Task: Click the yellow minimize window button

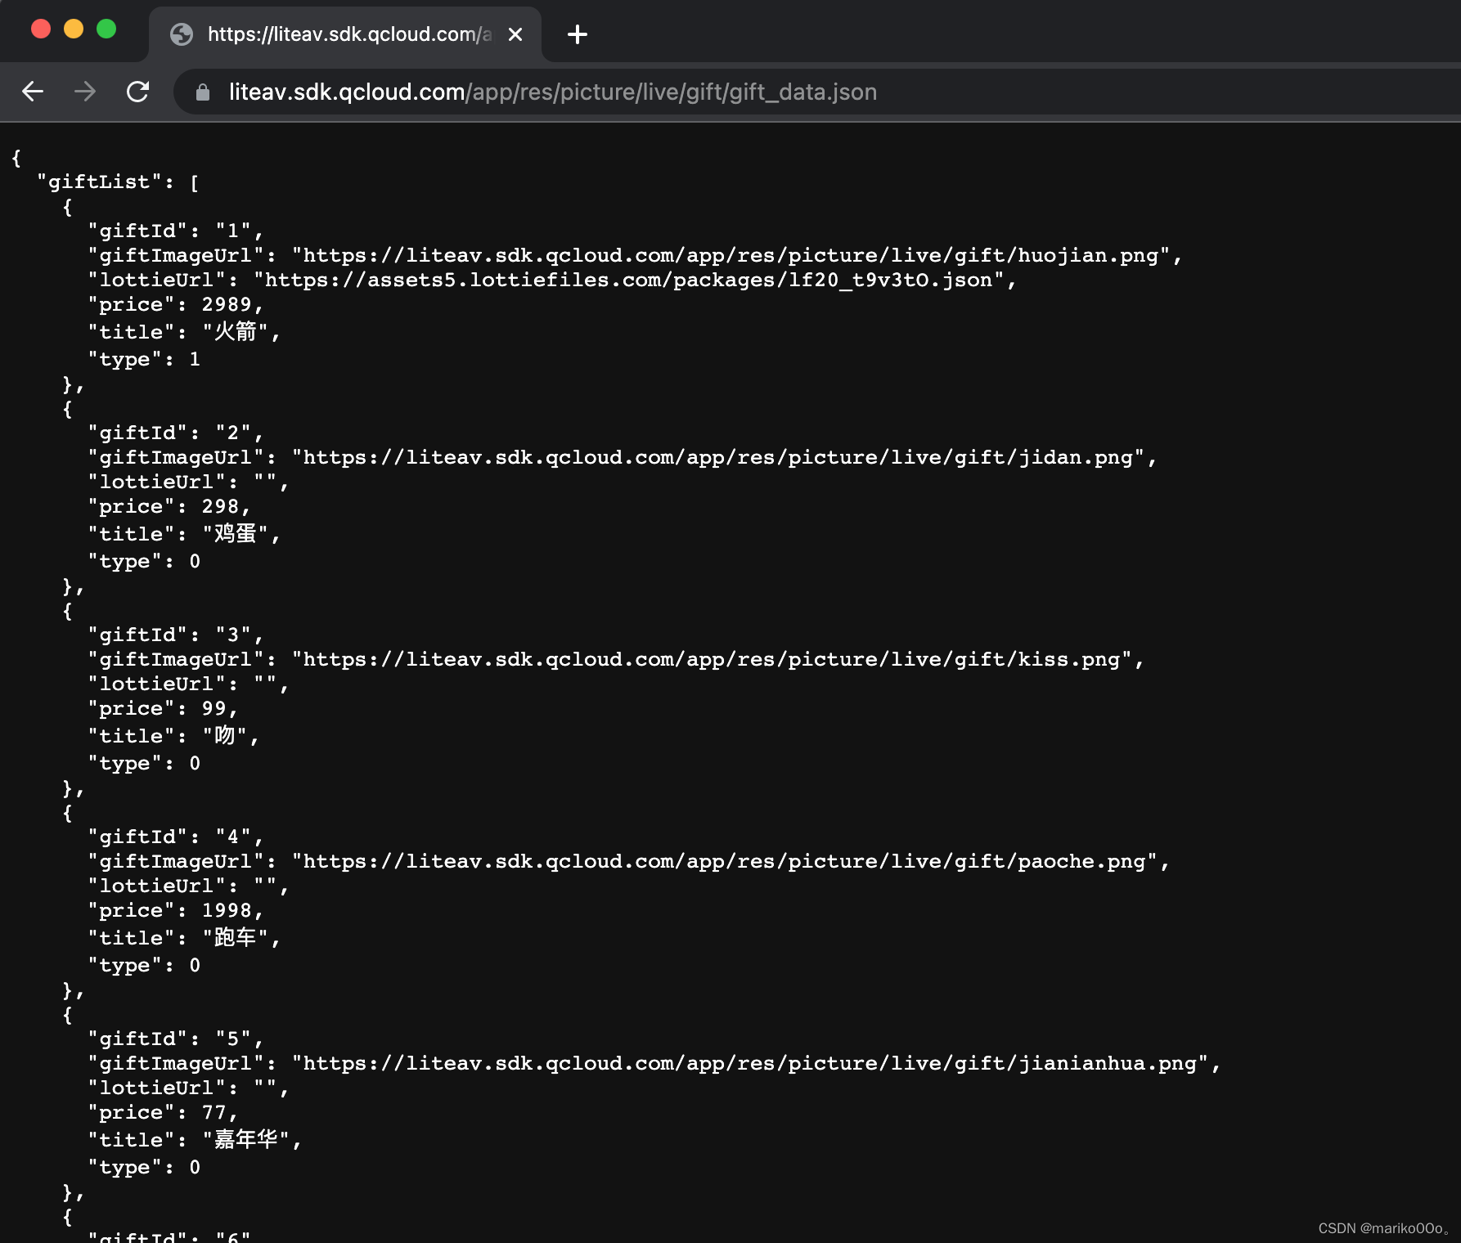Action: click(74, 29)
